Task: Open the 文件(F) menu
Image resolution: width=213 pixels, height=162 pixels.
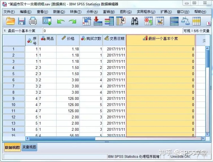Action: (9, 12)
